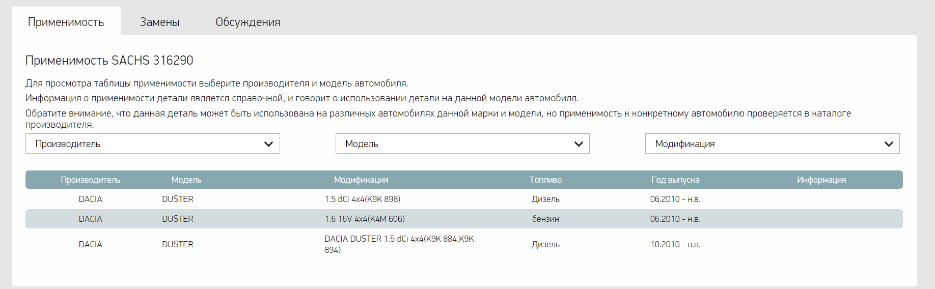Click the chevron arrow in Модель selector
This screenshot has width=935, height=289.
[x=579, y=144]
